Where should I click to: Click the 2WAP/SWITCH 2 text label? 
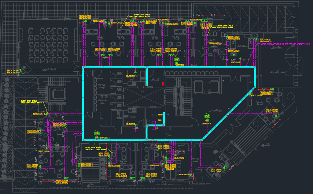tap(207, 124)
